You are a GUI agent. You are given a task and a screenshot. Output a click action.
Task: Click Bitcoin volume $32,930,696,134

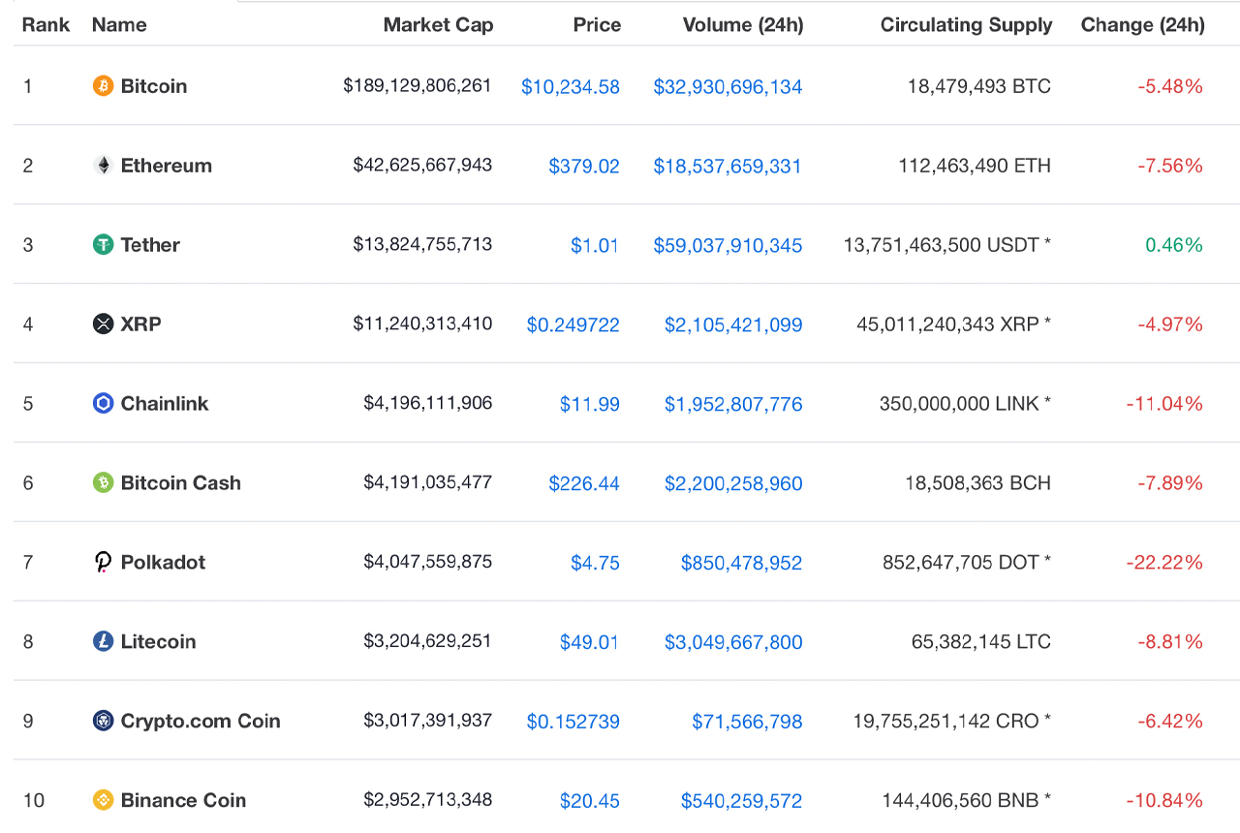pos(728,87)
